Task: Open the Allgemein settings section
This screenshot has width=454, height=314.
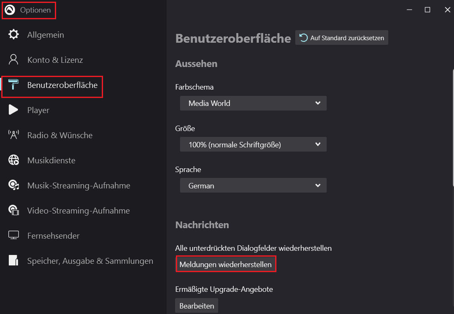Action: click(x=83, y=35)
